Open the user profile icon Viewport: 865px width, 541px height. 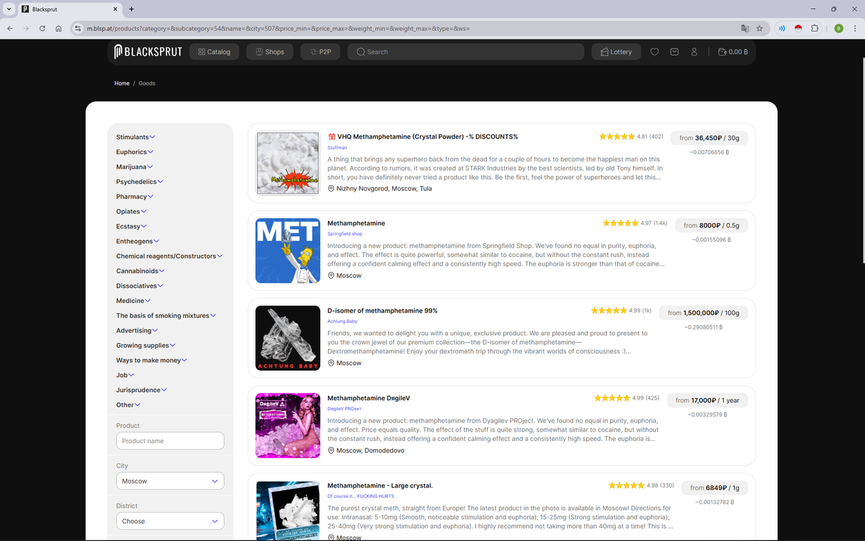(694, 51)
